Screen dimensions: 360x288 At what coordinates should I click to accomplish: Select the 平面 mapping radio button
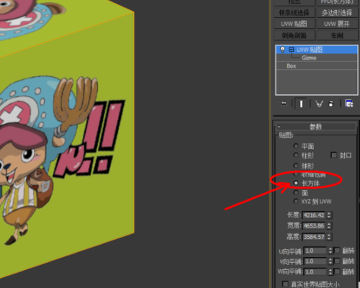(296, 146)
